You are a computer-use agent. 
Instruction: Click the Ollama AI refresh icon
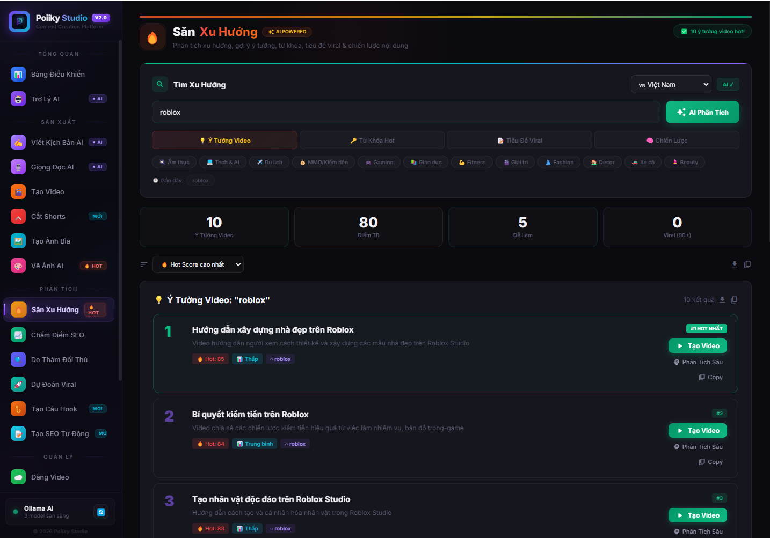[x=101, y=512]
